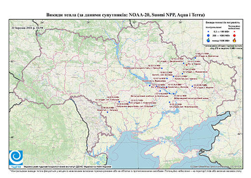Select the blue marker labeled 30,4 МВт
This screenshot has width=251, height=178.
(x=108, y=112)
